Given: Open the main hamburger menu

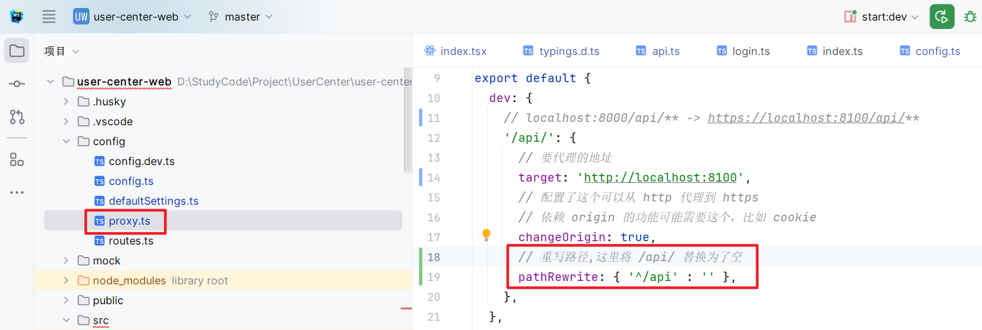Looking at the screenshot, I should (49, 17).
